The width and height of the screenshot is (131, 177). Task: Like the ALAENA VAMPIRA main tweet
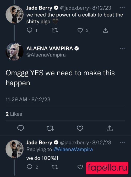(80, 128)
